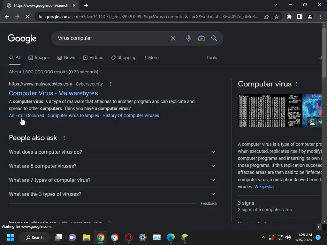Image resolution: width=327 pixels, height=245 pixels.
Task: Focus the Virus computer search field
Action: (x=113, y=38)
